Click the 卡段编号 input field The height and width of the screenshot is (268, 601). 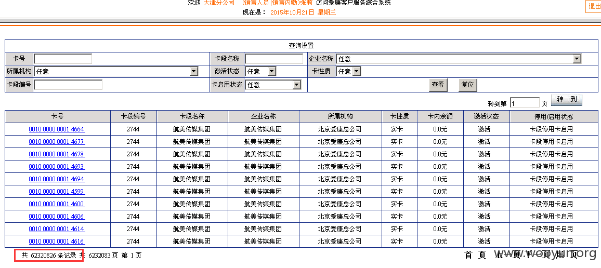68,85
